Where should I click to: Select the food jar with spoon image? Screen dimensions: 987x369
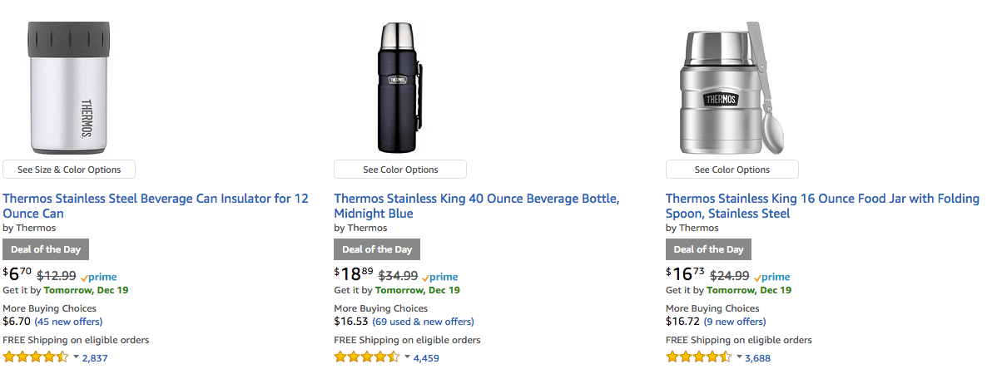(732, 88)
